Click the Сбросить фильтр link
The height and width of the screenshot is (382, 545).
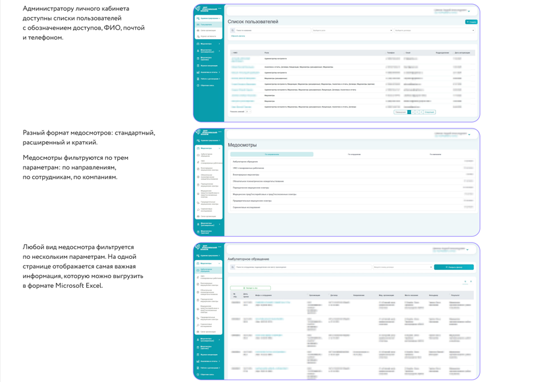coord(238,36)
